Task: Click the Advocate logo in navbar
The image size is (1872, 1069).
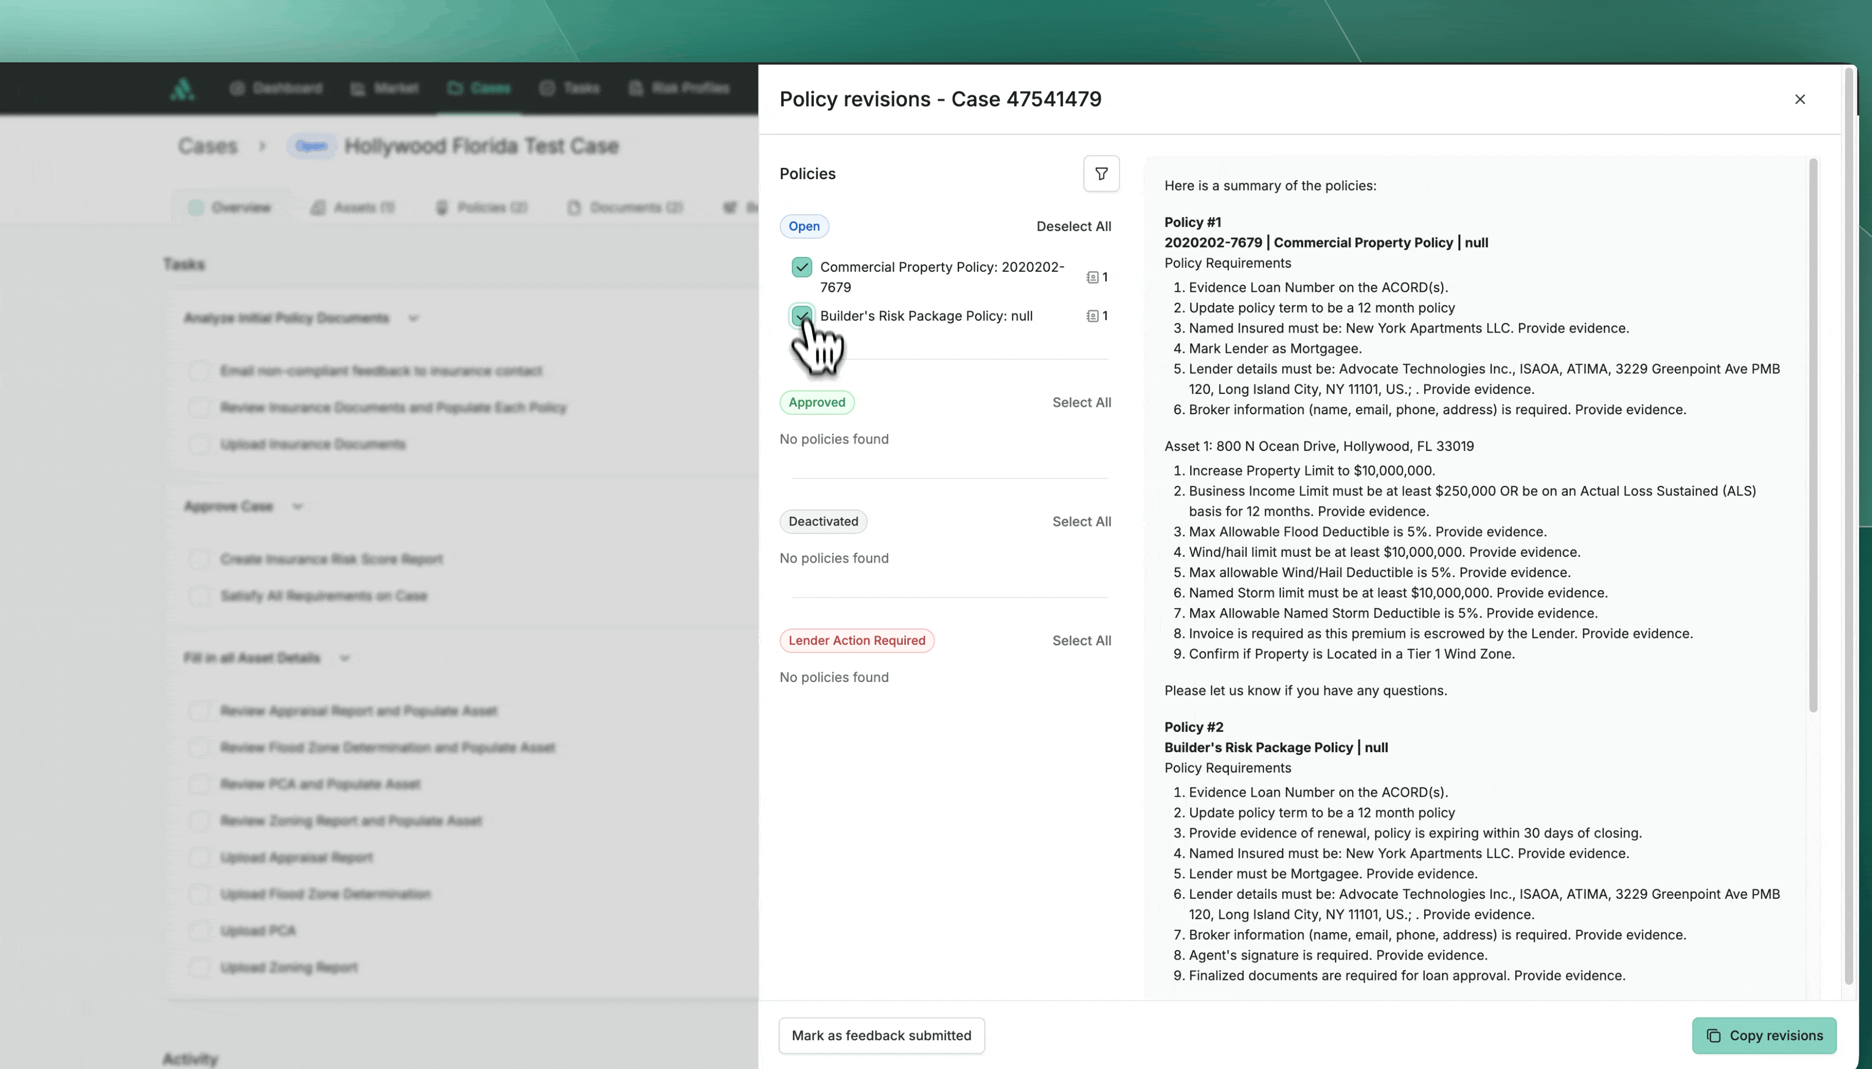Action: 182,89
